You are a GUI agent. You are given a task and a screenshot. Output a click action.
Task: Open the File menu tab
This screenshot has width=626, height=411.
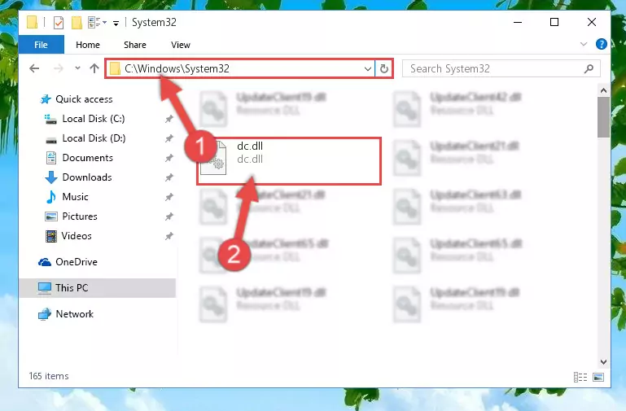coord(42,45)
